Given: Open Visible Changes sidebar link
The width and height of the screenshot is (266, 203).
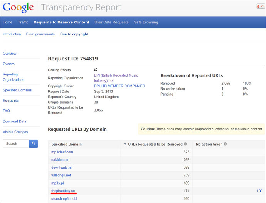Looking at the screenshot, I should pos(15,132).
